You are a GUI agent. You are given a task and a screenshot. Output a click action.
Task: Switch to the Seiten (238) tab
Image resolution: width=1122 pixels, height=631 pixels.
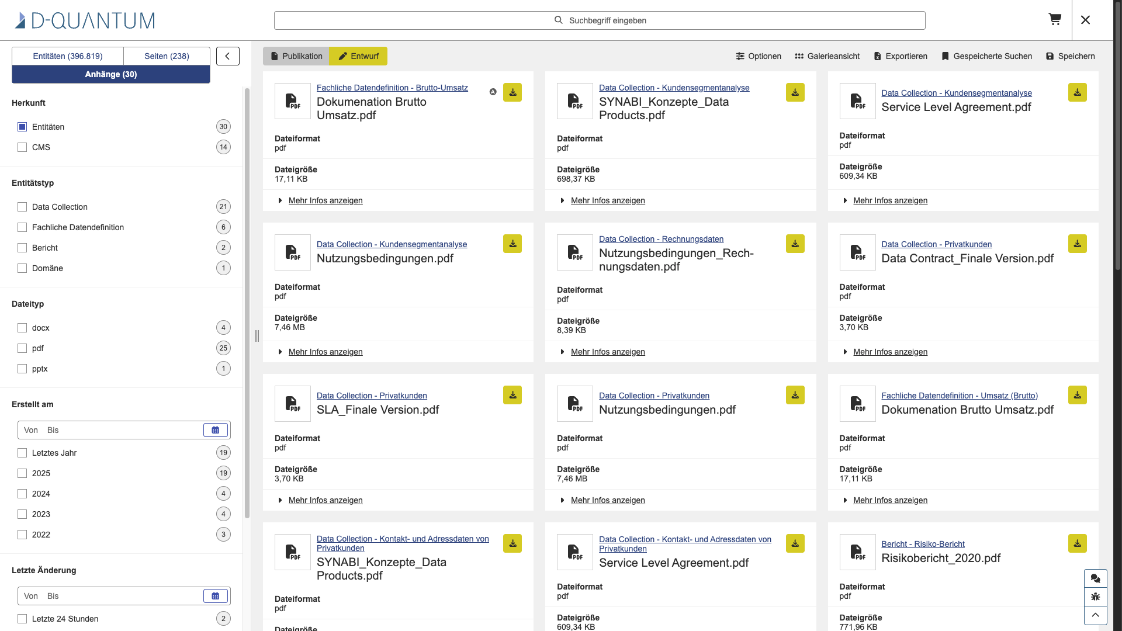pyautogui.click(x=167, y=56)
